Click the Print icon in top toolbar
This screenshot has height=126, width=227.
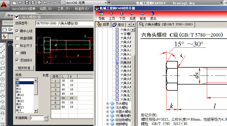point(39,3)
